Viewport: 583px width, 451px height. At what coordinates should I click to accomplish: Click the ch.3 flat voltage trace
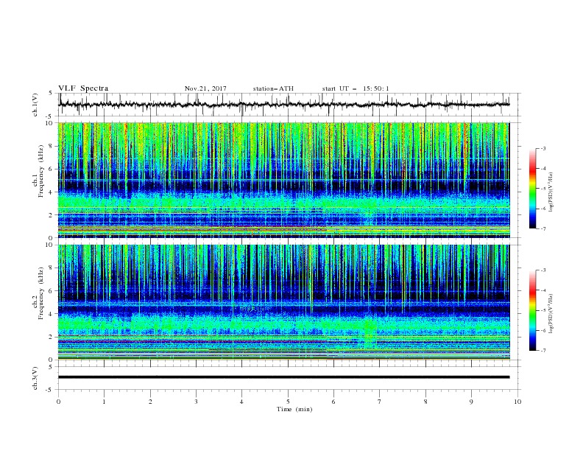[x=283, y=377]
